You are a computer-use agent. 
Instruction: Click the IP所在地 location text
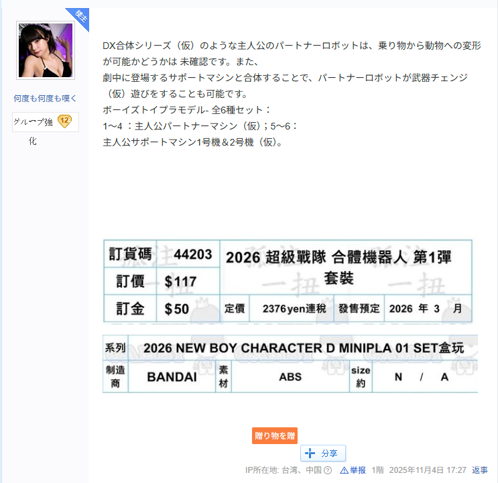[284, 470]
